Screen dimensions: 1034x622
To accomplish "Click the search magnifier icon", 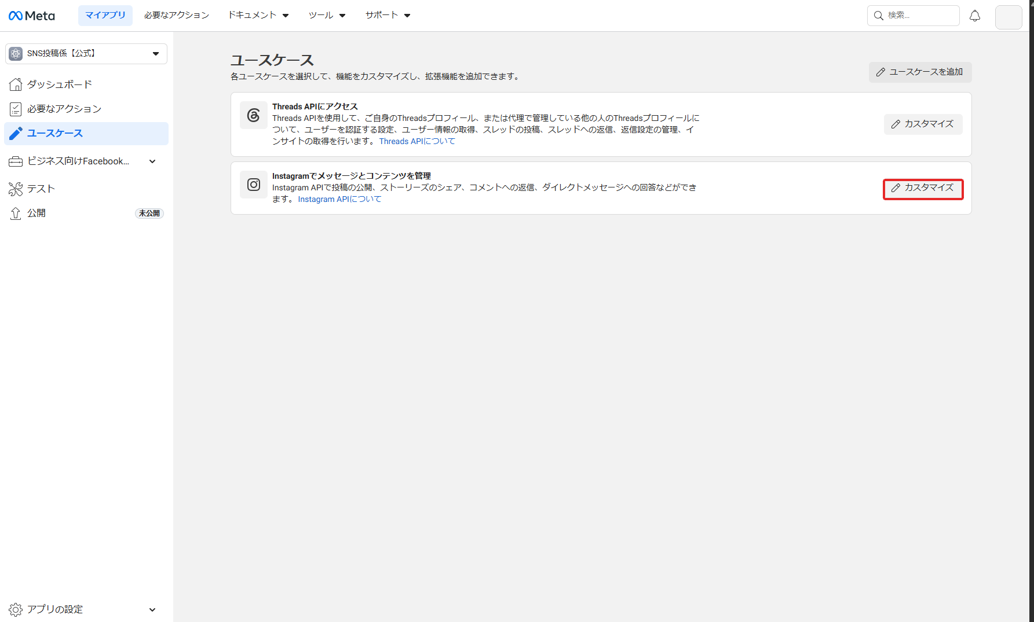I will coord(879,16).
